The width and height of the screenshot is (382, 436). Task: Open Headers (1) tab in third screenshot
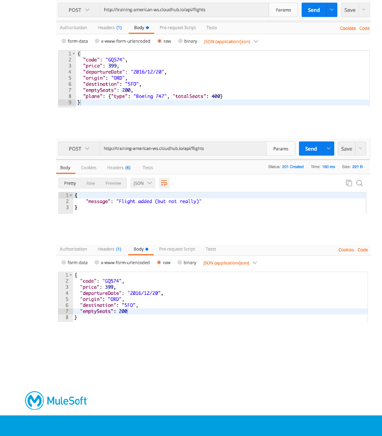(109, 249)
